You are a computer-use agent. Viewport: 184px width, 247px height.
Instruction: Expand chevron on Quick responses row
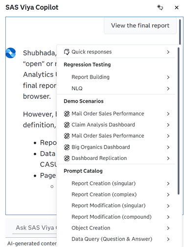(x=168, y=52)
